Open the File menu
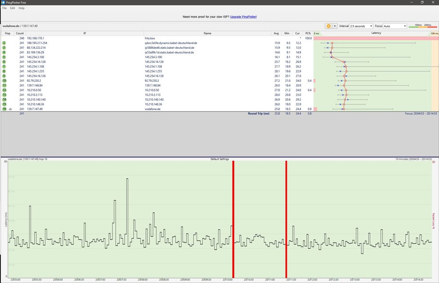 click(4, 8)
